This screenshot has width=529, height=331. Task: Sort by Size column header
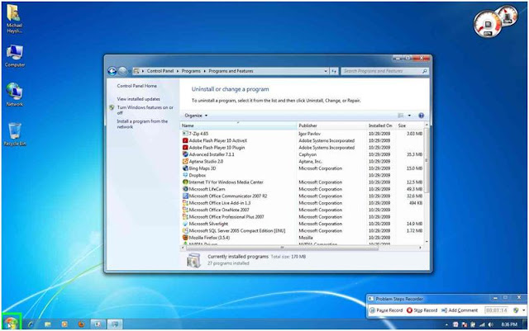[410, 125]
